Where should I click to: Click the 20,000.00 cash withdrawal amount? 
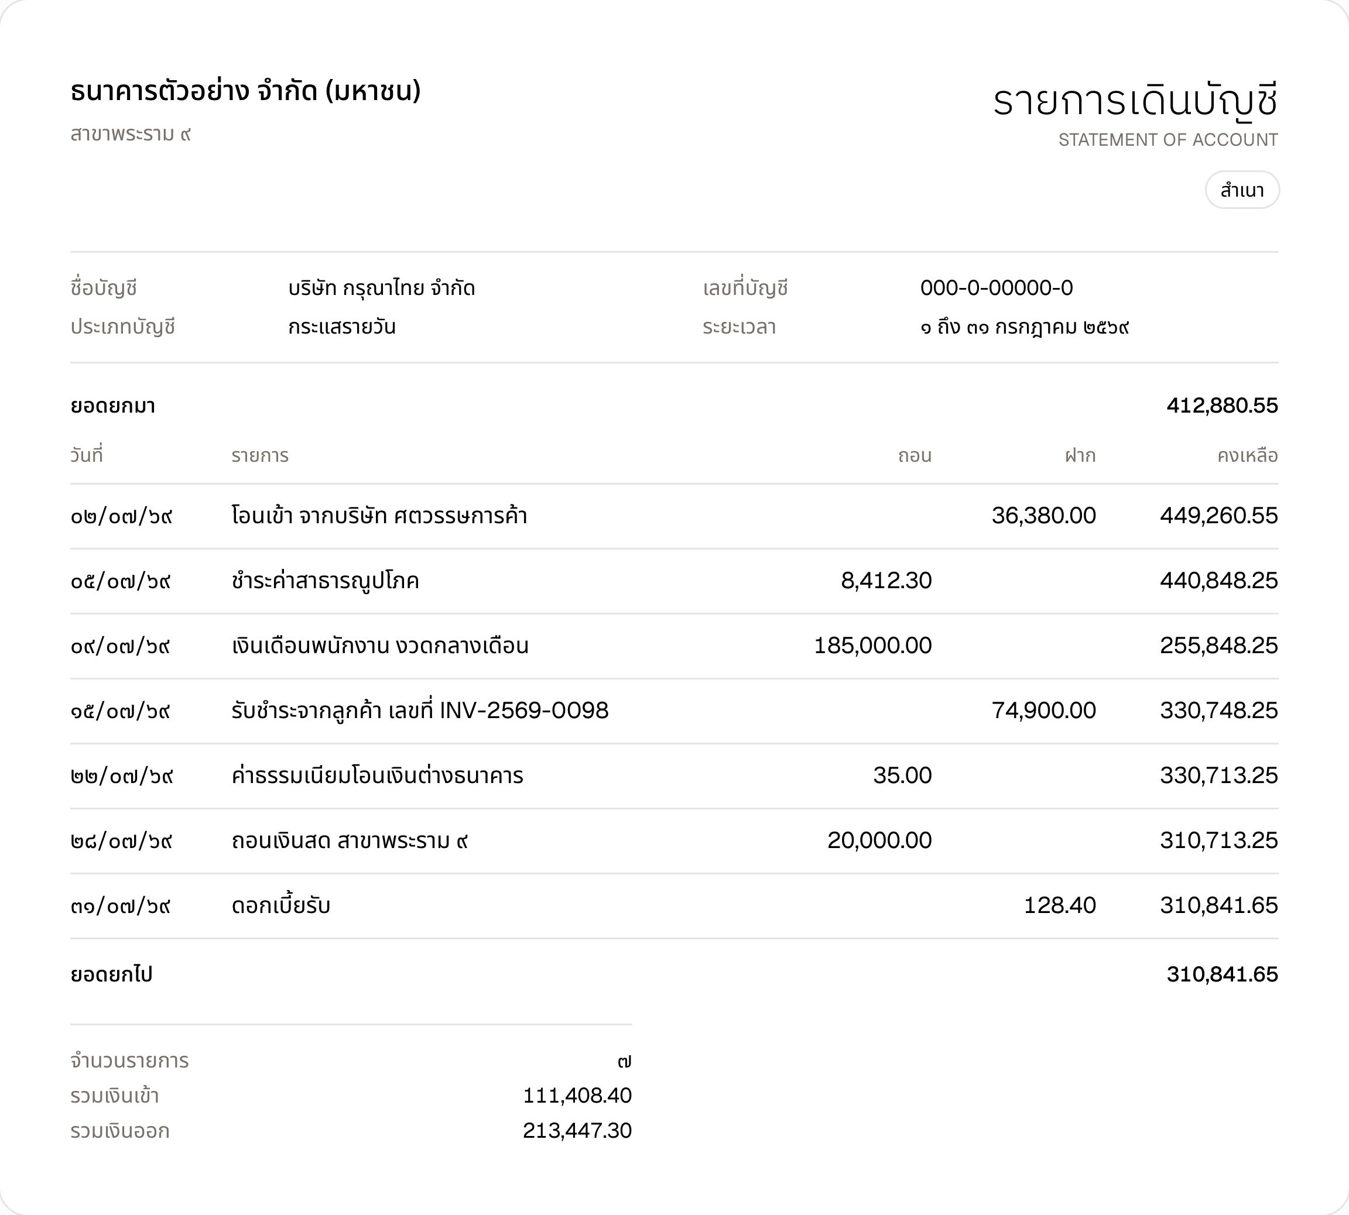point(879,840)
